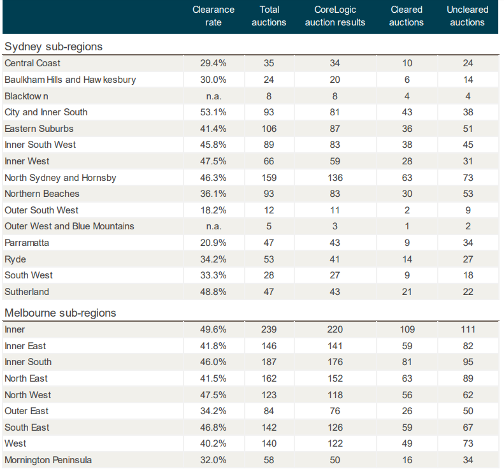This screenshot has height=474, width=504.
Task: Select the Northern Beaches row label
Action: 42,194
